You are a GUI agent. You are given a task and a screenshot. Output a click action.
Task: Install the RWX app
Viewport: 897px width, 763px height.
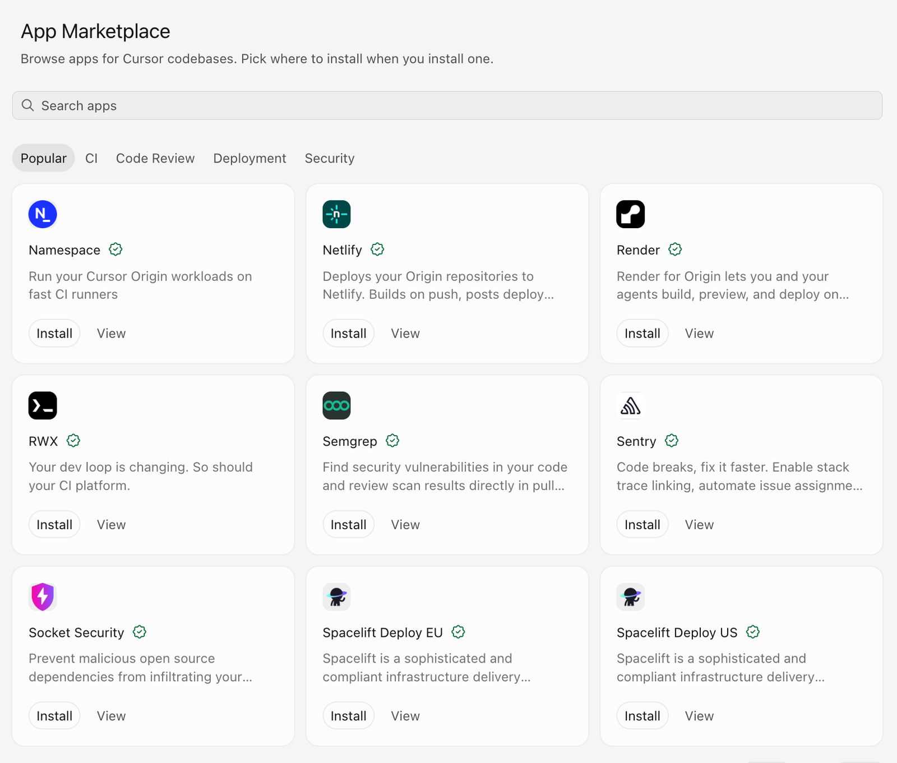pos(54,525)
